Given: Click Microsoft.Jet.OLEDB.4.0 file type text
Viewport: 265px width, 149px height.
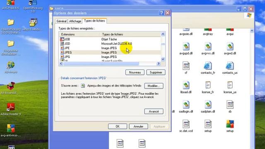Looking at the screenshot, I should click(116, 43).
